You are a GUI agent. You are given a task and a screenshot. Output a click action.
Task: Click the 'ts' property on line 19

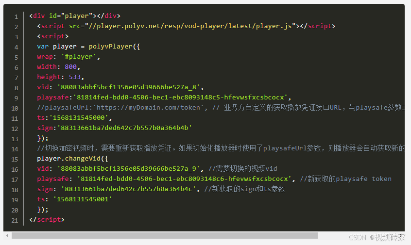[x=41, y=199]
